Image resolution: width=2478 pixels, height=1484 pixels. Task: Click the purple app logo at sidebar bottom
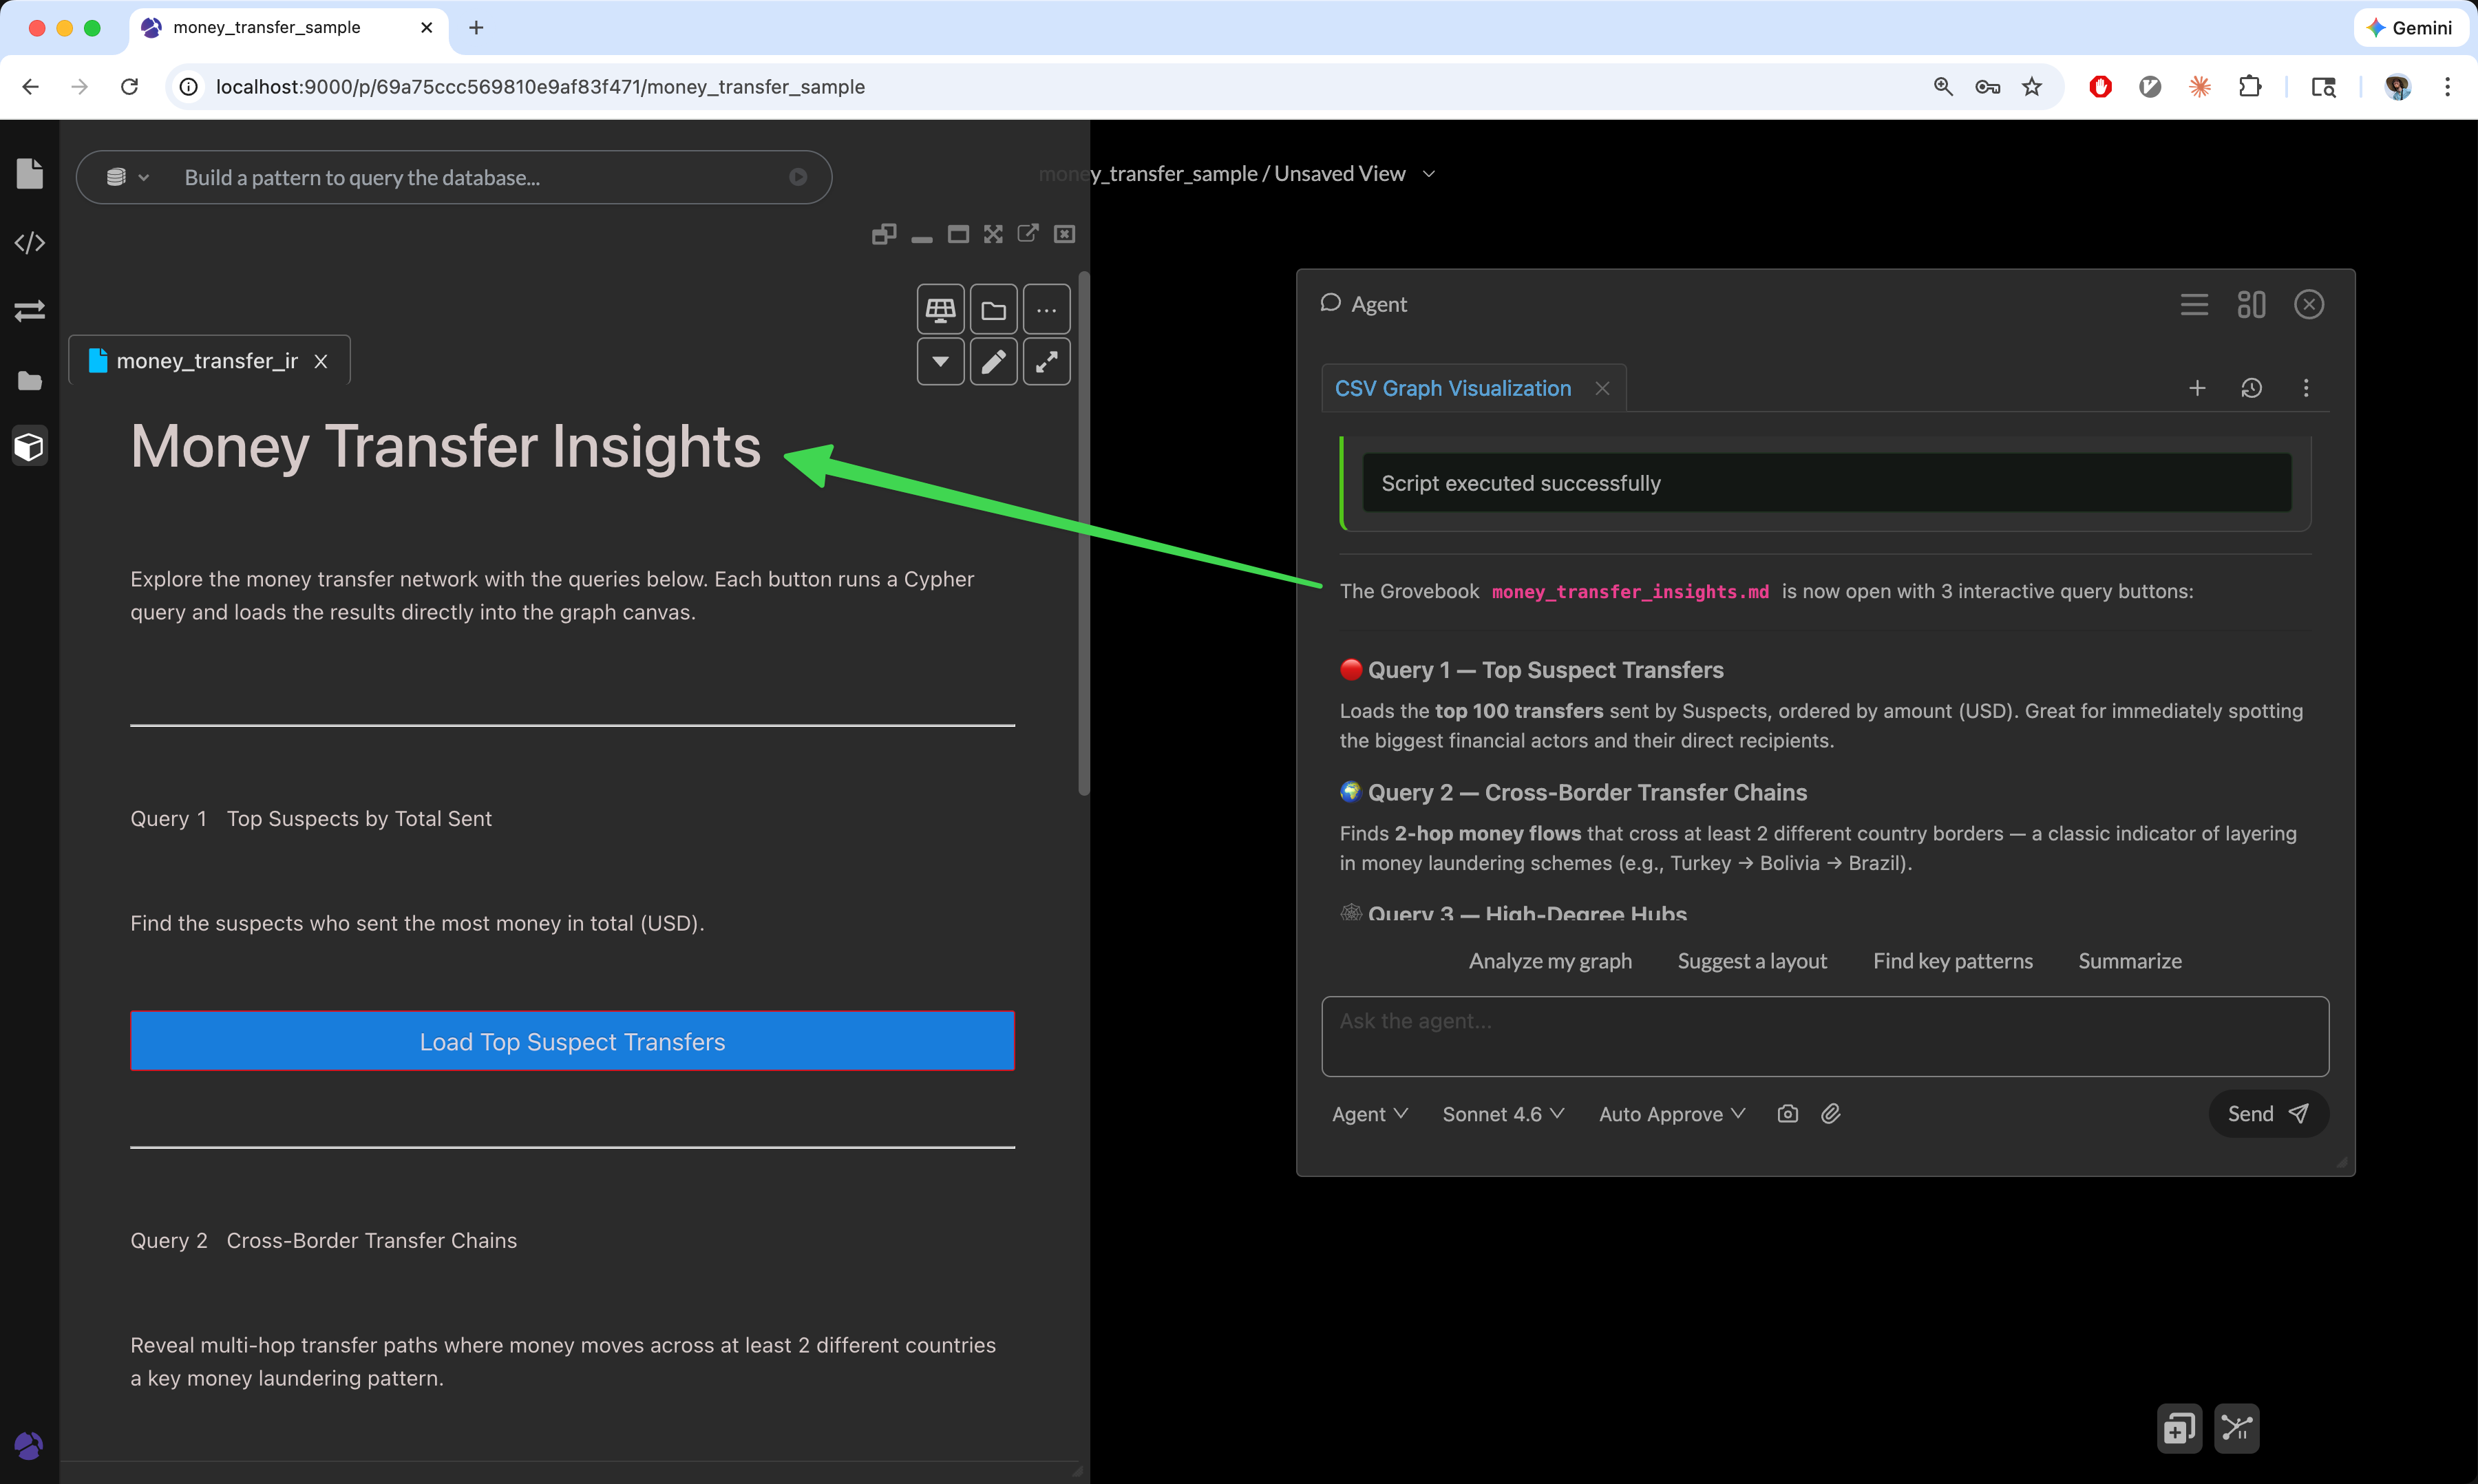tap(28, 1445)
